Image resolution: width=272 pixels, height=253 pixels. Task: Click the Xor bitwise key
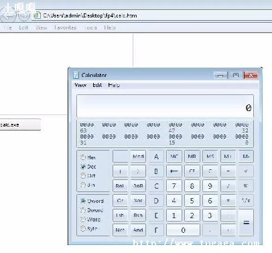pyautogui.click(x=138, y=201)
